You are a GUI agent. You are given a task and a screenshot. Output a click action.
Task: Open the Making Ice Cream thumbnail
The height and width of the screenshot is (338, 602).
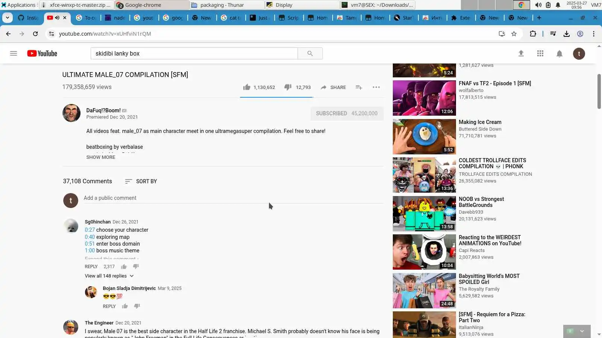pyautogui.click(x=424, y=137)
